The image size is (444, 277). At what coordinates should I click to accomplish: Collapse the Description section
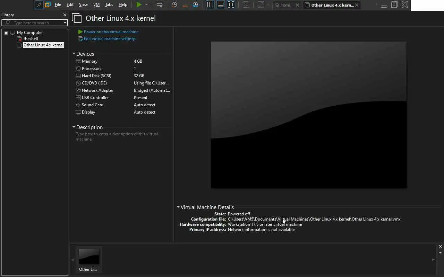[x=74, y=127]
